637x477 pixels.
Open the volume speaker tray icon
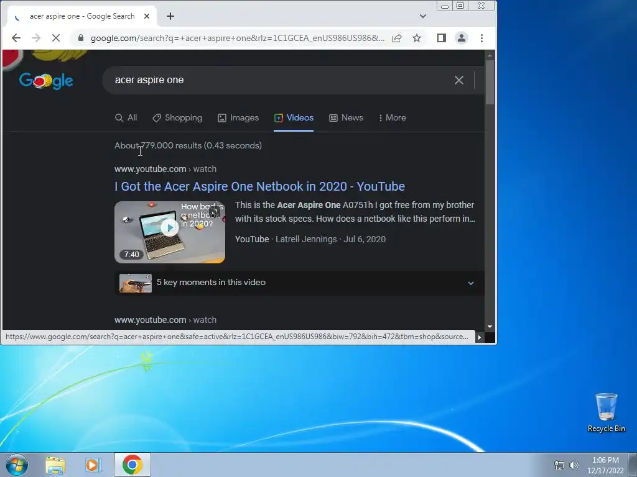coord(574,465)
